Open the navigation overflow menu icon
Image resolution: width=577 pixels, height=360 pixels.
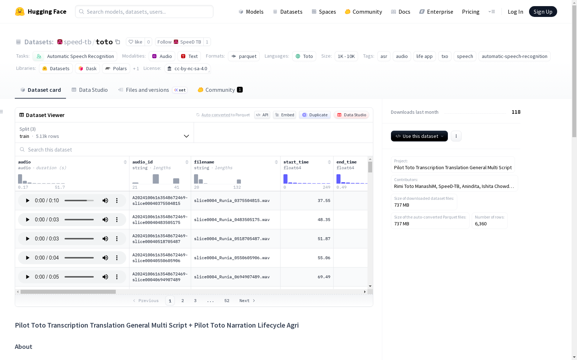492,12
